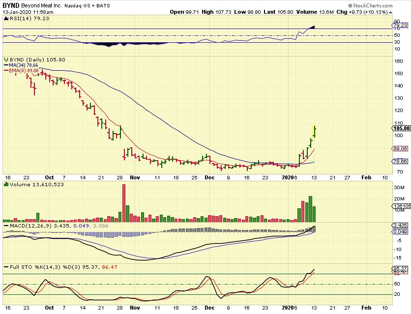Click the RSI(14) 79.23 indicator label
411x314 pixels.
pyautogui.click(x=29, y=18)
